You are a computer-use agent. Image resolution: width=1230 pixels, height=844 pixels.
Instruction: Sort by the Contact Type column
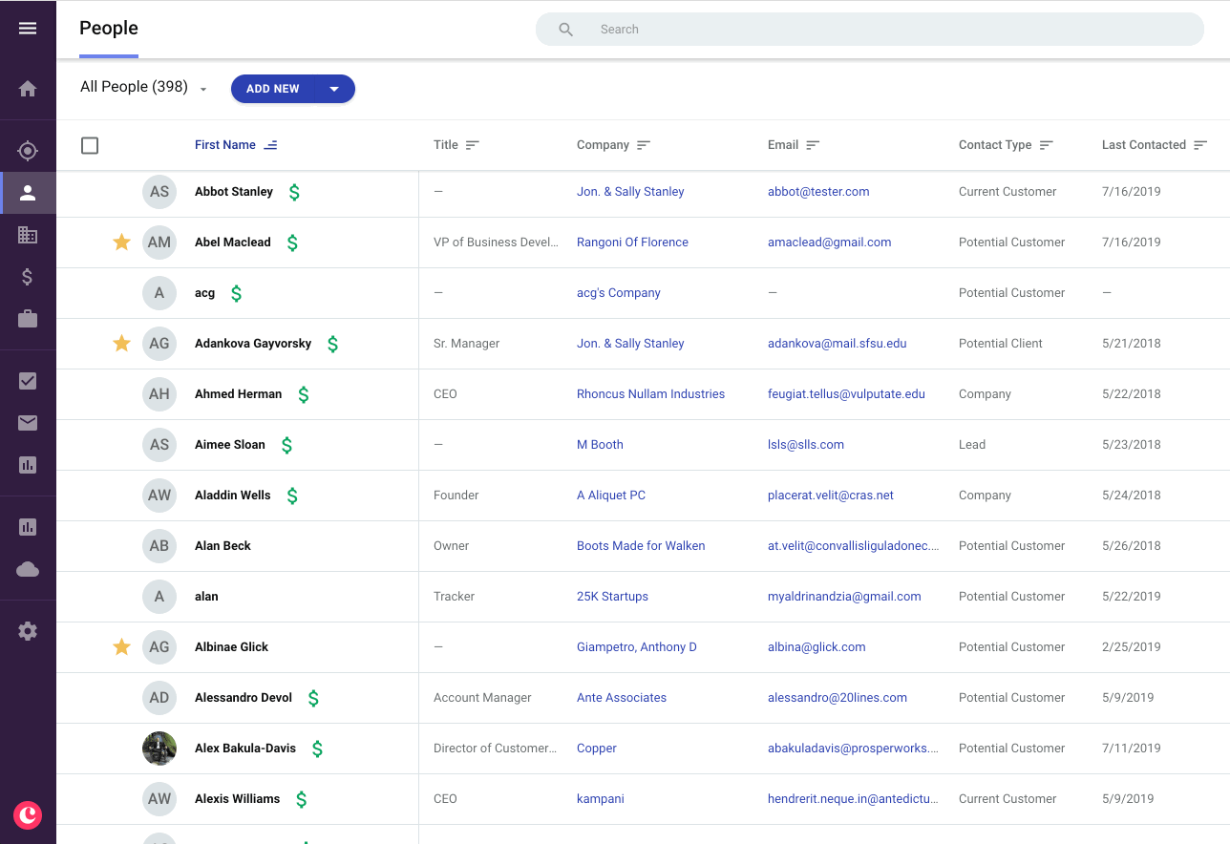(1006, 145)
